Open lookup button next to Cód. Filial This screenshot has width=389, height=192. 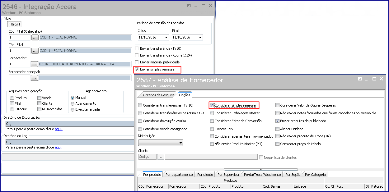(x=35, y=51)
